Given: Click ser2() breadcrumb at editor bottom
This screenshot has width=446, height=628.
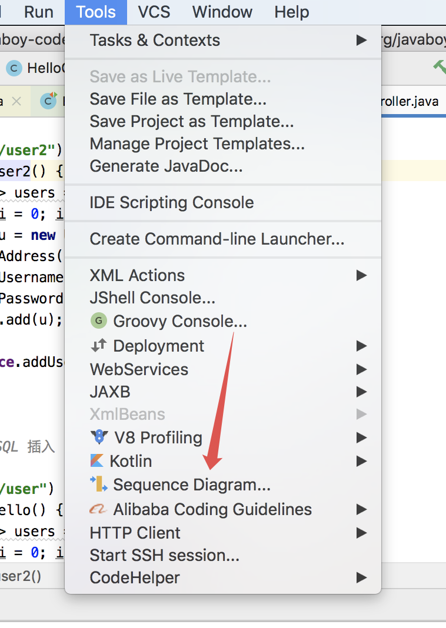Looking at the screenshot, I should coord(21,576).
